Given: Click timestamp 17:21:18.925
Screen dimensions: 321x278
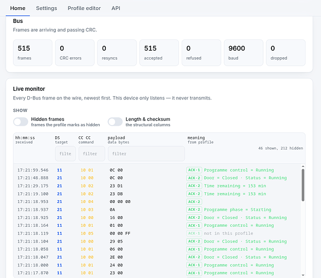Looking at the screenshot, I should click(x=33, y=217).
